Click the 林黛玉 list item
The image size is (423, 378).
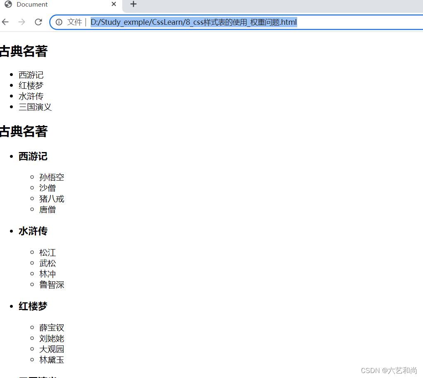point(51,360)
